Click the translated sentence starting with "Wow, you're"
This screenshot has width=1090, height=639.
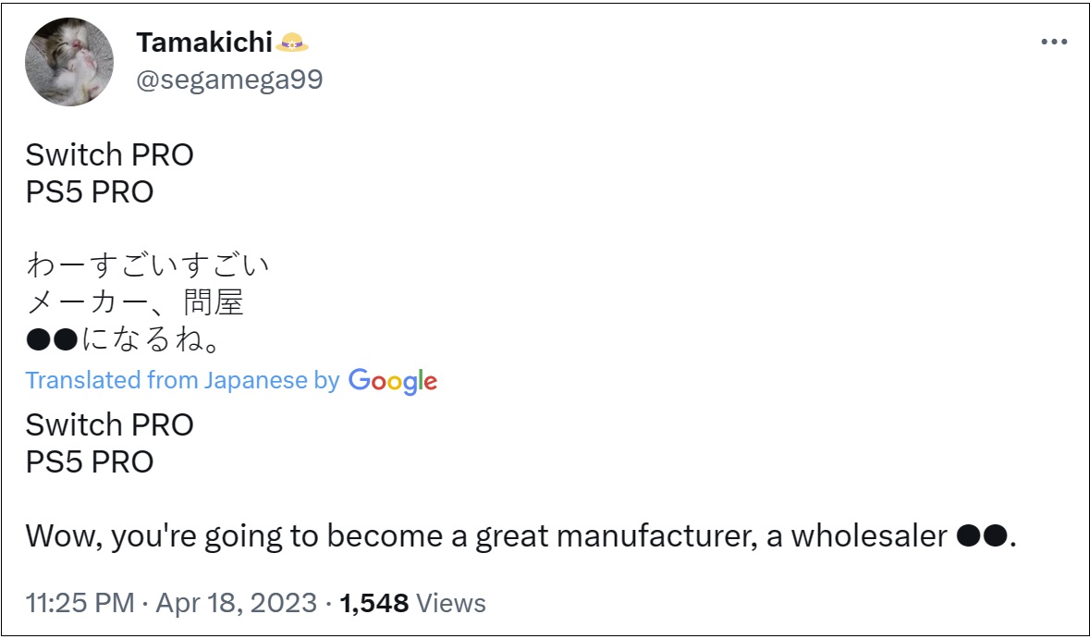[x=521, y=536]
